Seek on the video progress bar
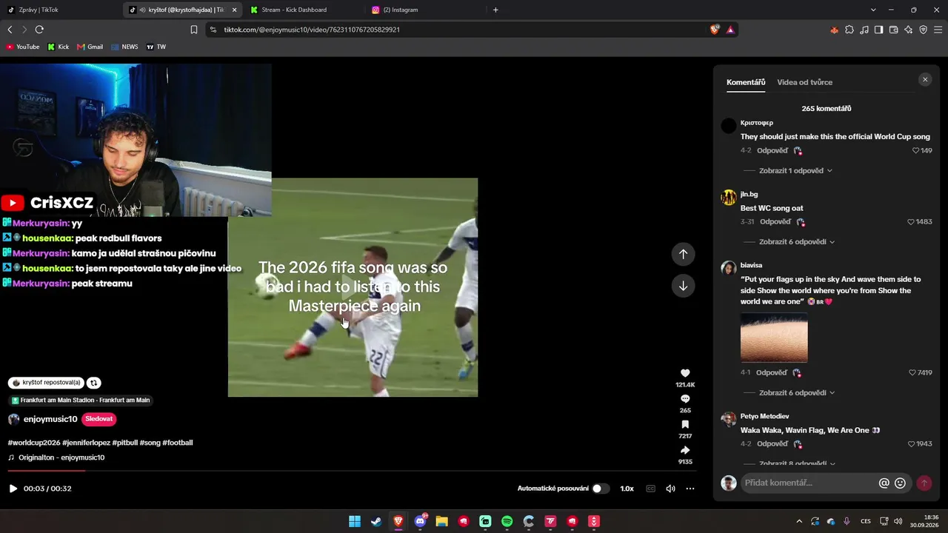This screenshot has height=533, width=948. coord(348,471)
